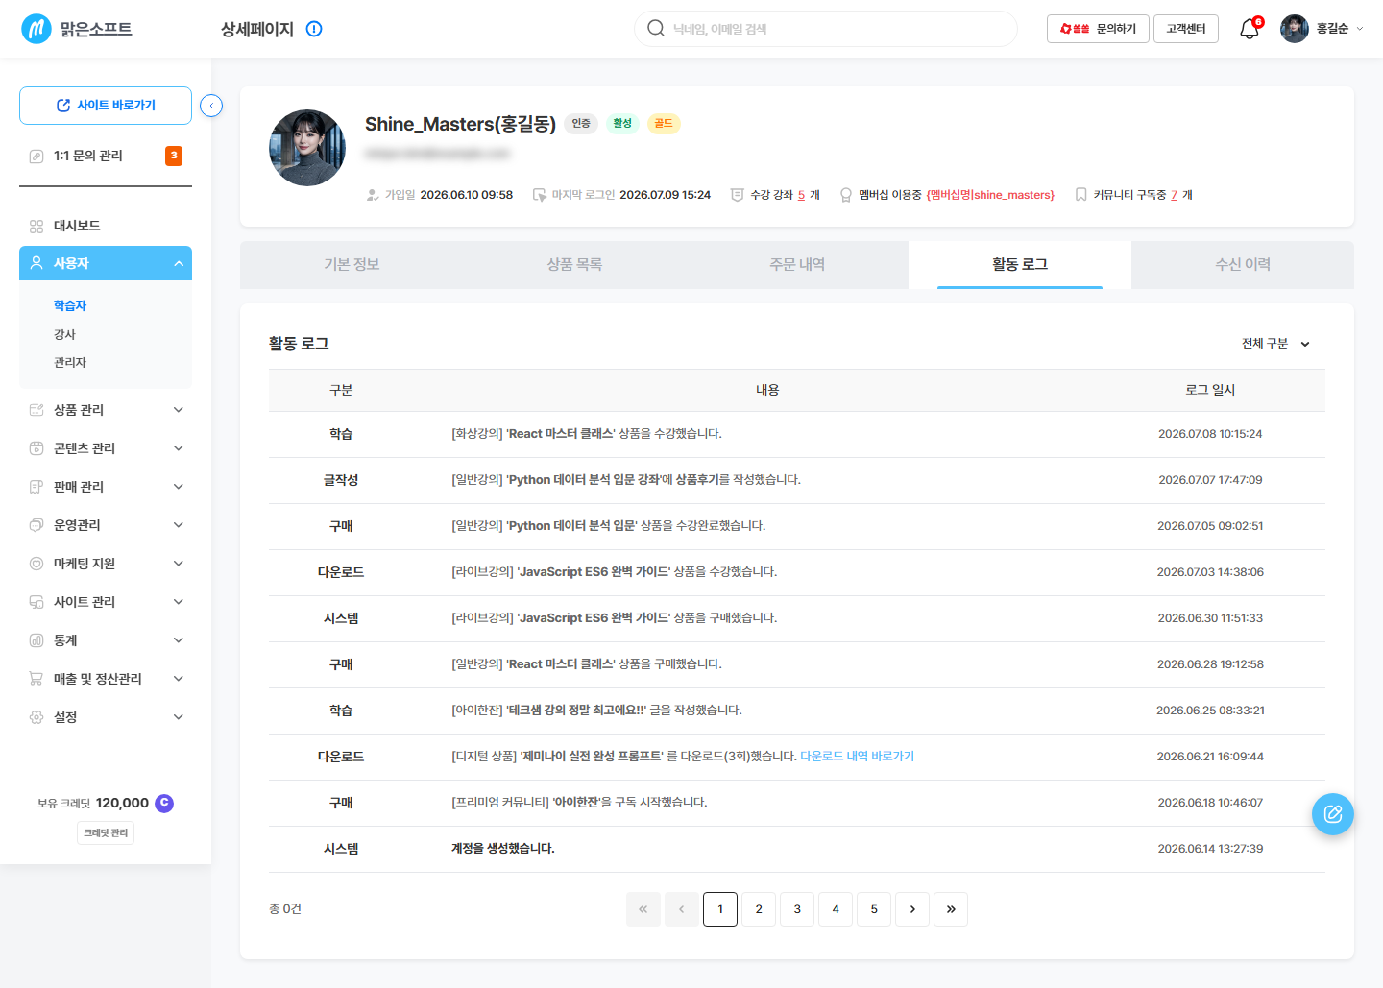Click the top bar user avatar
This screenshot has height=988, width=1383.
coord(1295,29)
